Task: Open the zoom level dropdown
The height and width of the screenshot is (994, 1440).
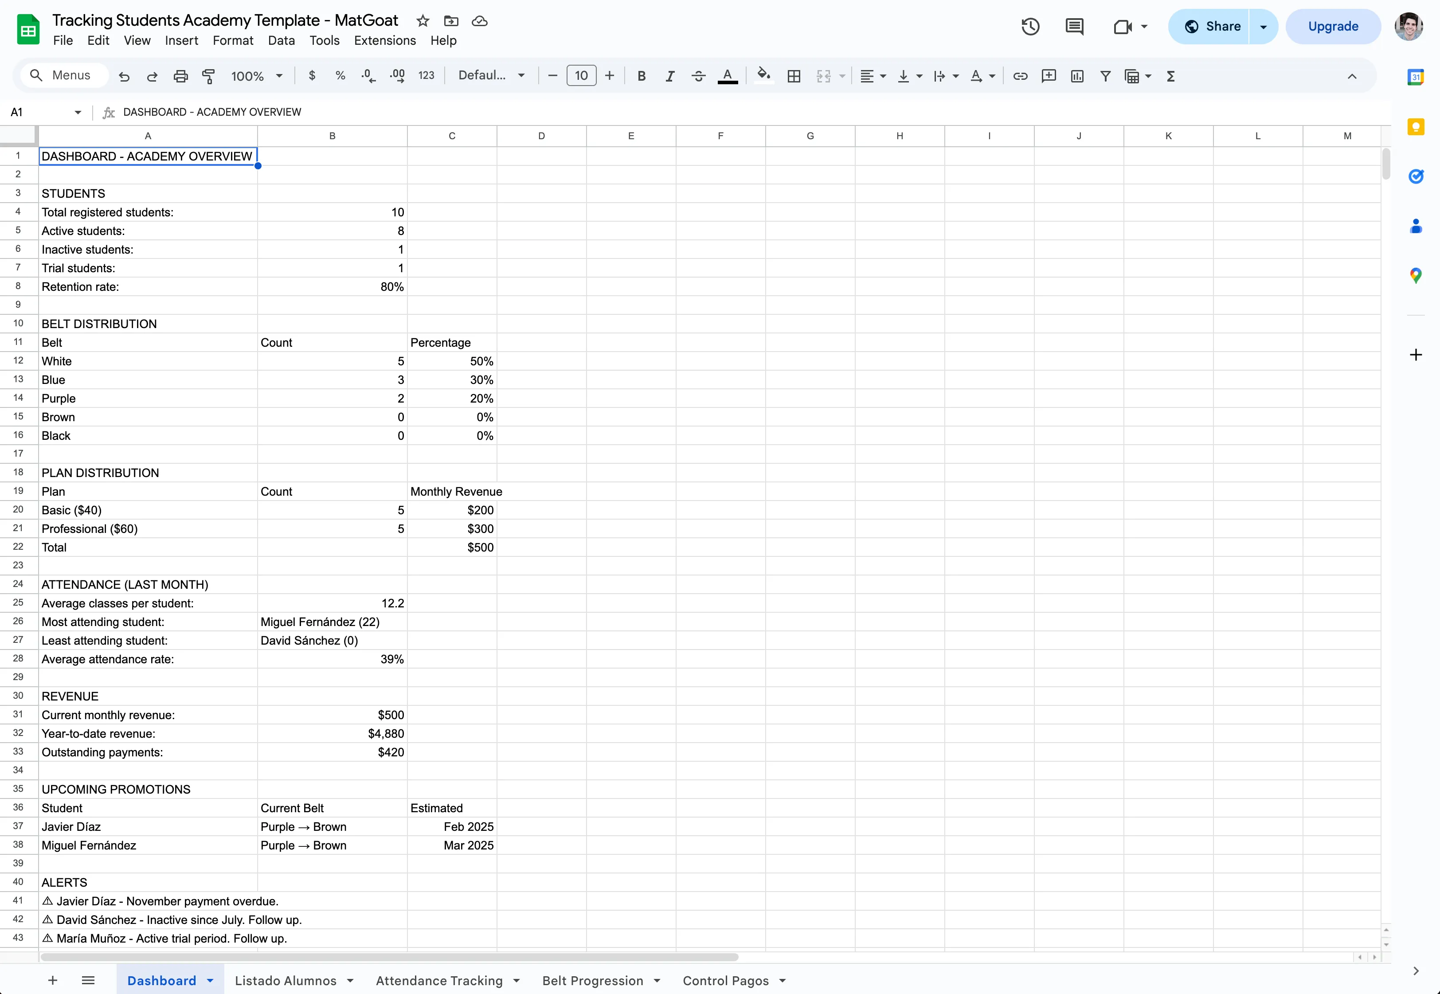Action: pyautogui.click(x=256, y=75)
